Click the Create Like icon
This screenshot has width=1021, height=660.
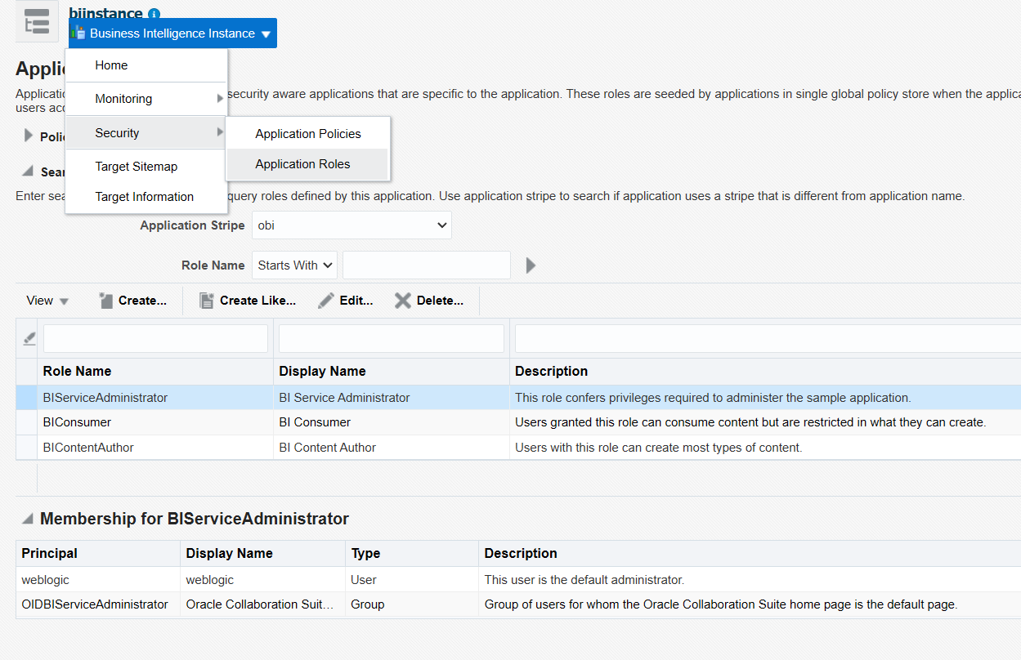click(207, 301)
